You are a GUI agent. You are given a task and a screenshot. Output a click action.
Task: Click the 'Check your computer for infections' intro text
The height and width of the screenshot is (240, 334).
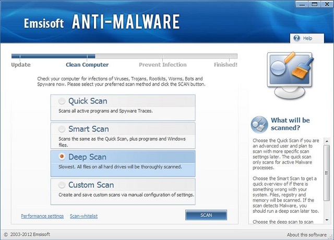coord(121,81)
